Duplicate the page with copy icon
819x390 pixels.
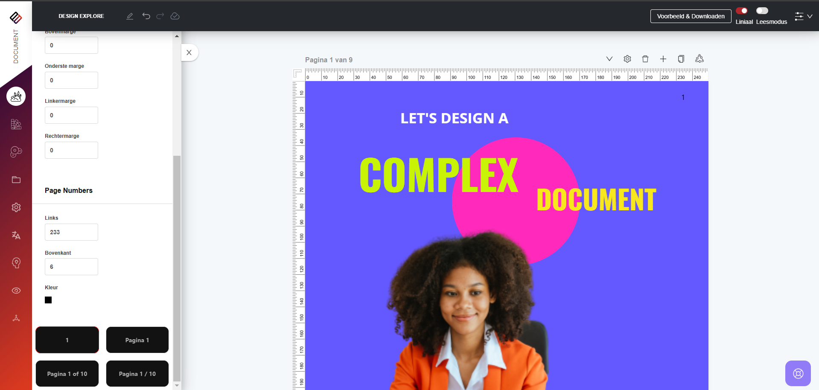(681, 59)
